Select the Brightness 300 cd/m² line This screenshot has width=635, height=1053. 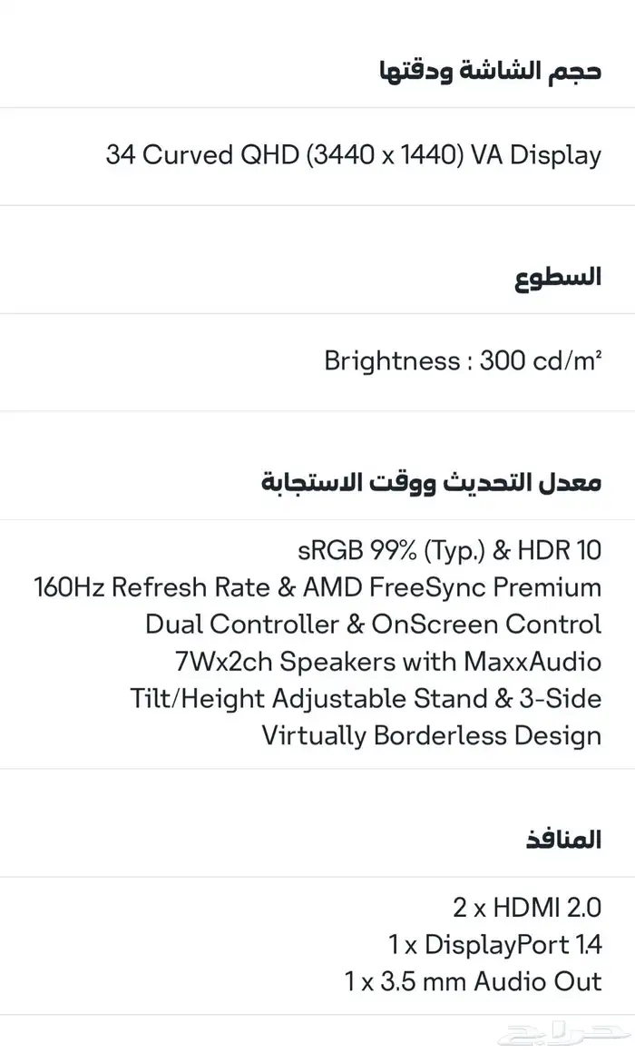463,361
